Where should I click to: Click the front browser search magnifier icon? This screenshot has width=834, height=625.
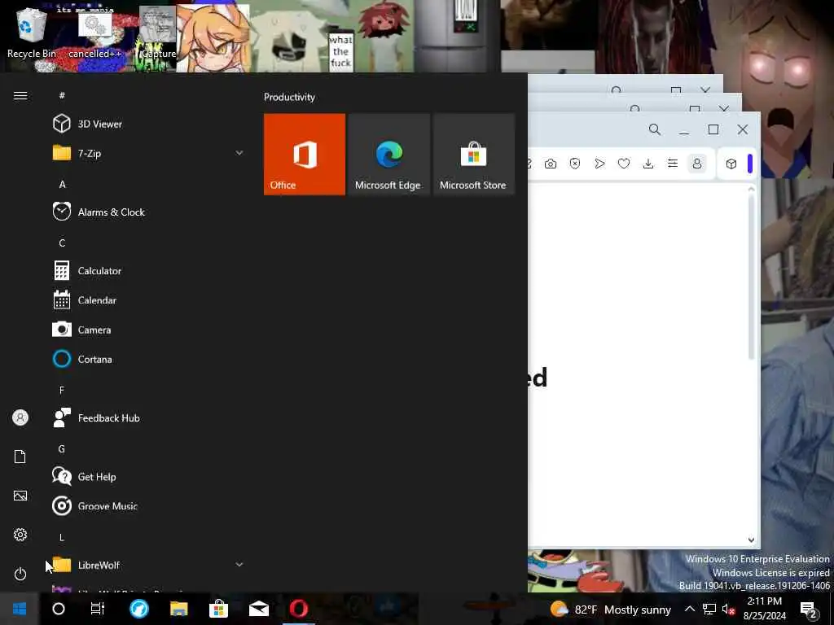coord(655,129)
